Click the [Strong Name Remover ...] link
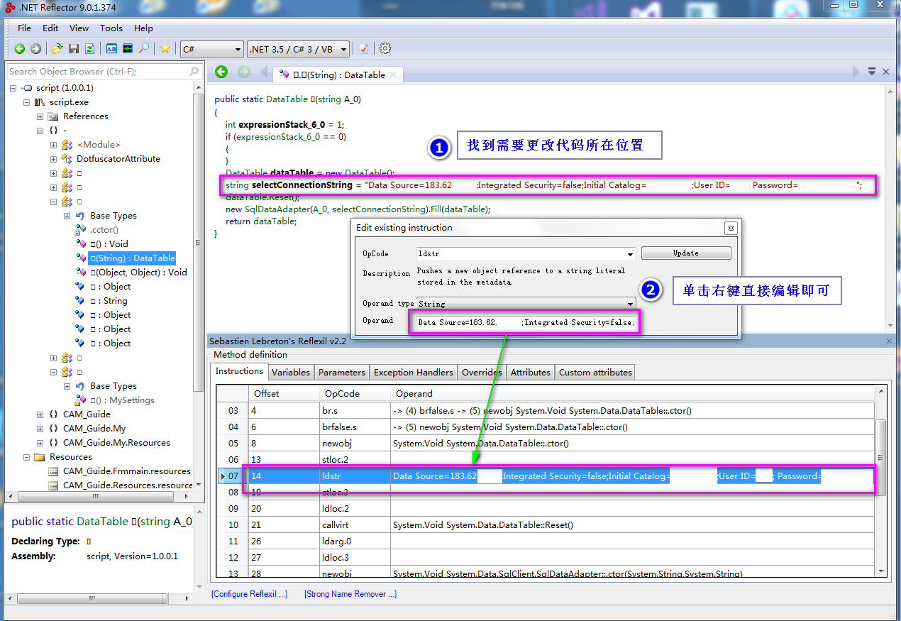Viewport: 901px width, 621px height. 350,594
